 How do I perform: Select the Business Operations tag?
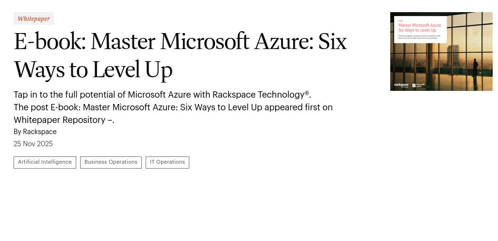(111, 162)
